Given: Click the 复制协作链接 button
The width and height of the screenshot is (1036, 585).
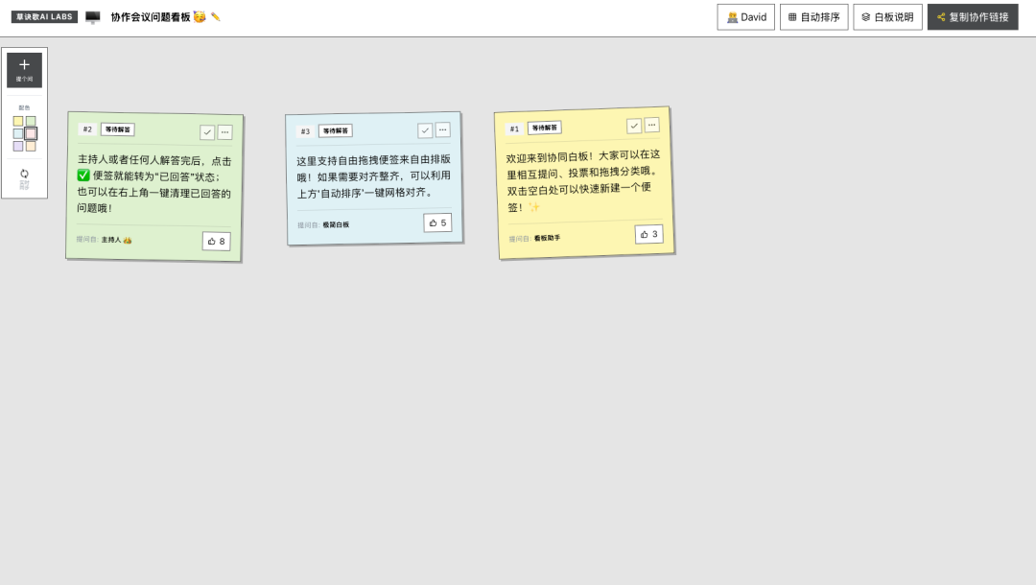Looking at the screenshot, I should click(x=973, y=17).
